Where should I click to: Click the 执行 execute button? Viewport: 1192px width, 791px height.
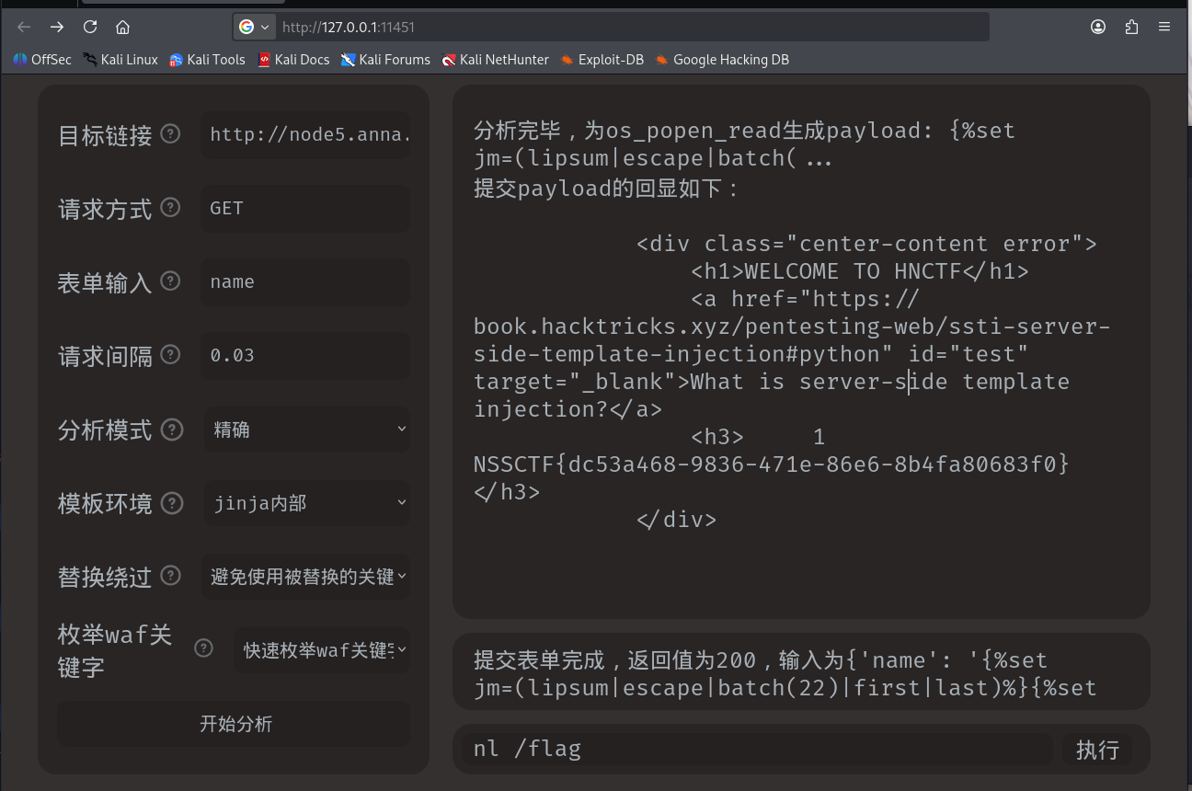pyautogui.click(x=1097, y=750)
